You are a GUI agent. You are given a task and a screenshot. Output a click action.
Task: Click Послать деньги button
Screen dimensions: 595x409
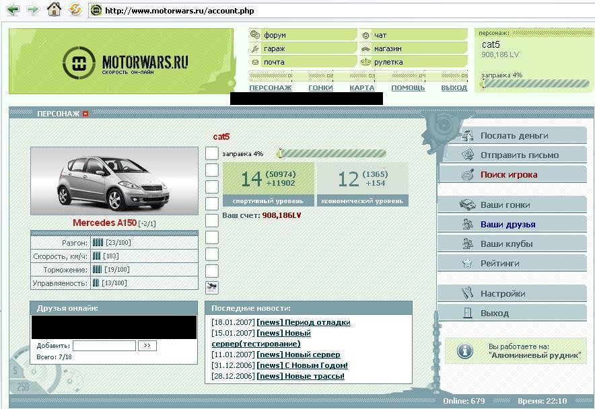click(512, 135)
